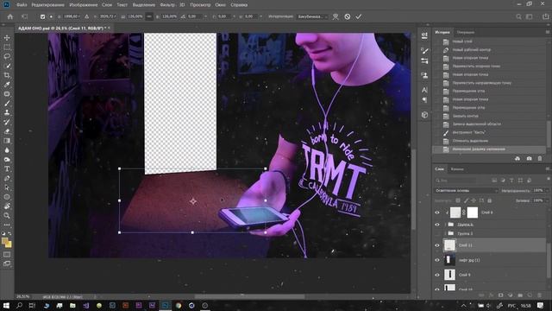Open the layer opacity dropdown arrow
Screen dimensions: 552x311
pyautogui.click(x=547, y=190)
